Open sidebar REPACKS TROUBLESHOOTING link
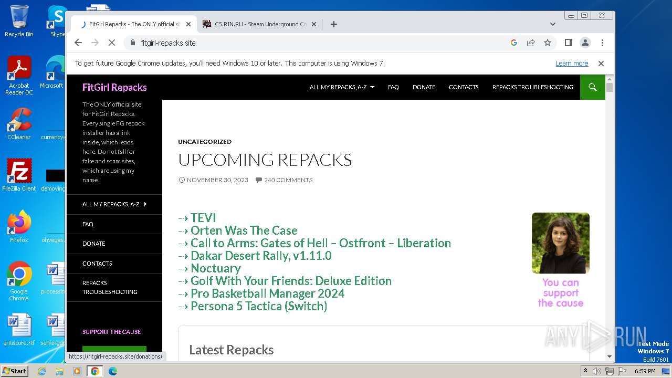This screenshot has width=672, height=378. [110, 287]
